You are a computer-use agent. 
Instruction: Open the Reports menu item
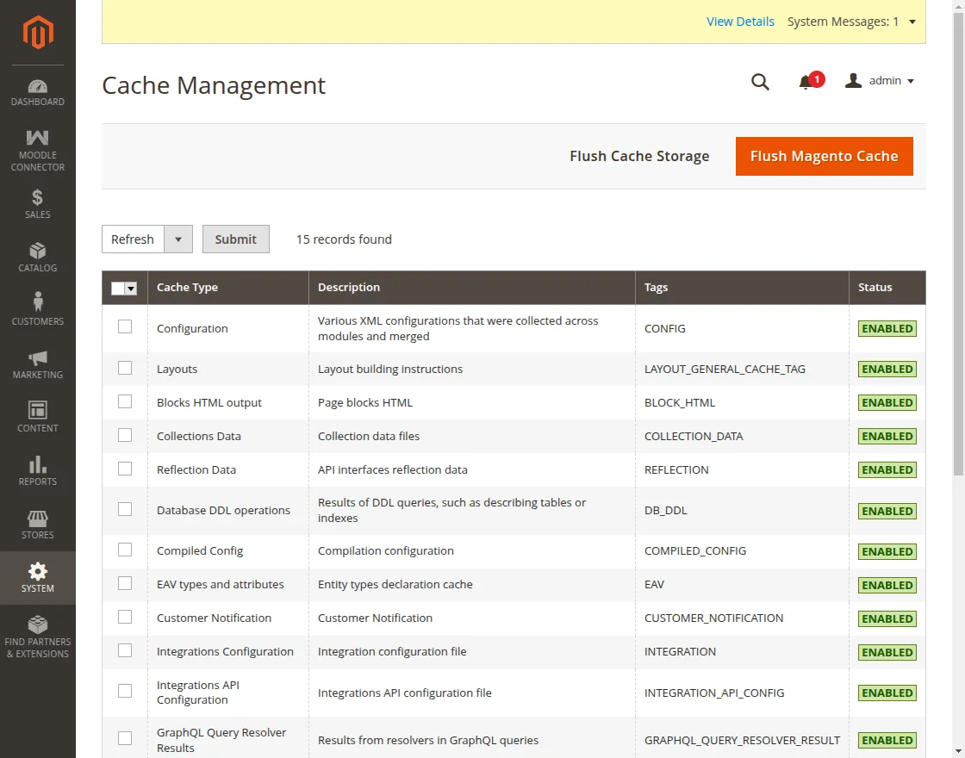tap(38, 471)
